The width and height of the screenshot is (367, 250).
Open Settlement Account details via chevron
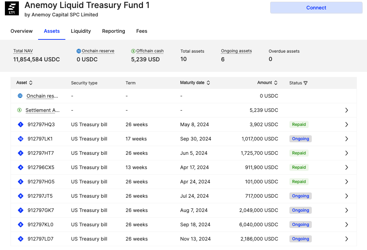coord(346,110)
